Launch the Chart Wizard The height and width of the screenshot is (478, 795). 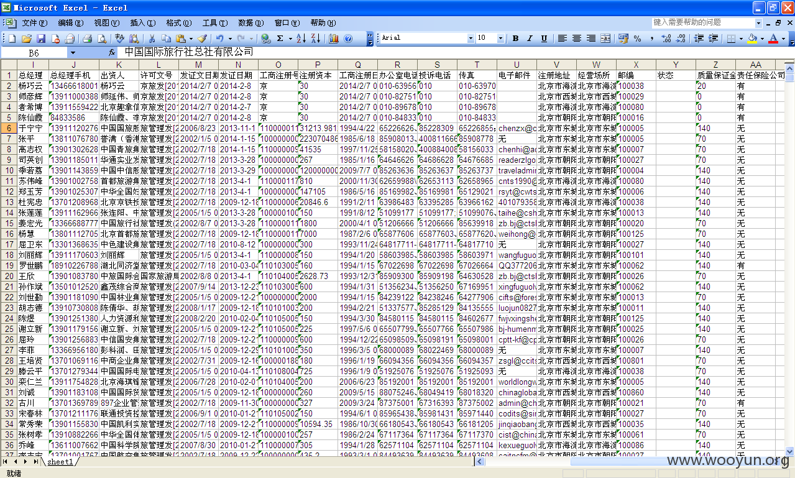pyautogui.click(x=334, y=39)
